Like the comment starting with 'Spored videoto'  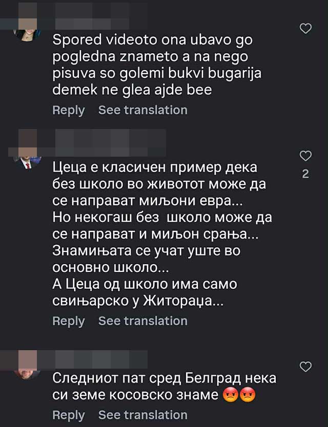coord(305,29)
